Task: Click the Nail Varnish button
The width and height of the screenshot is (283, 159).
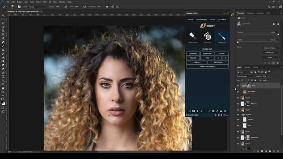Action: (218, 62)
